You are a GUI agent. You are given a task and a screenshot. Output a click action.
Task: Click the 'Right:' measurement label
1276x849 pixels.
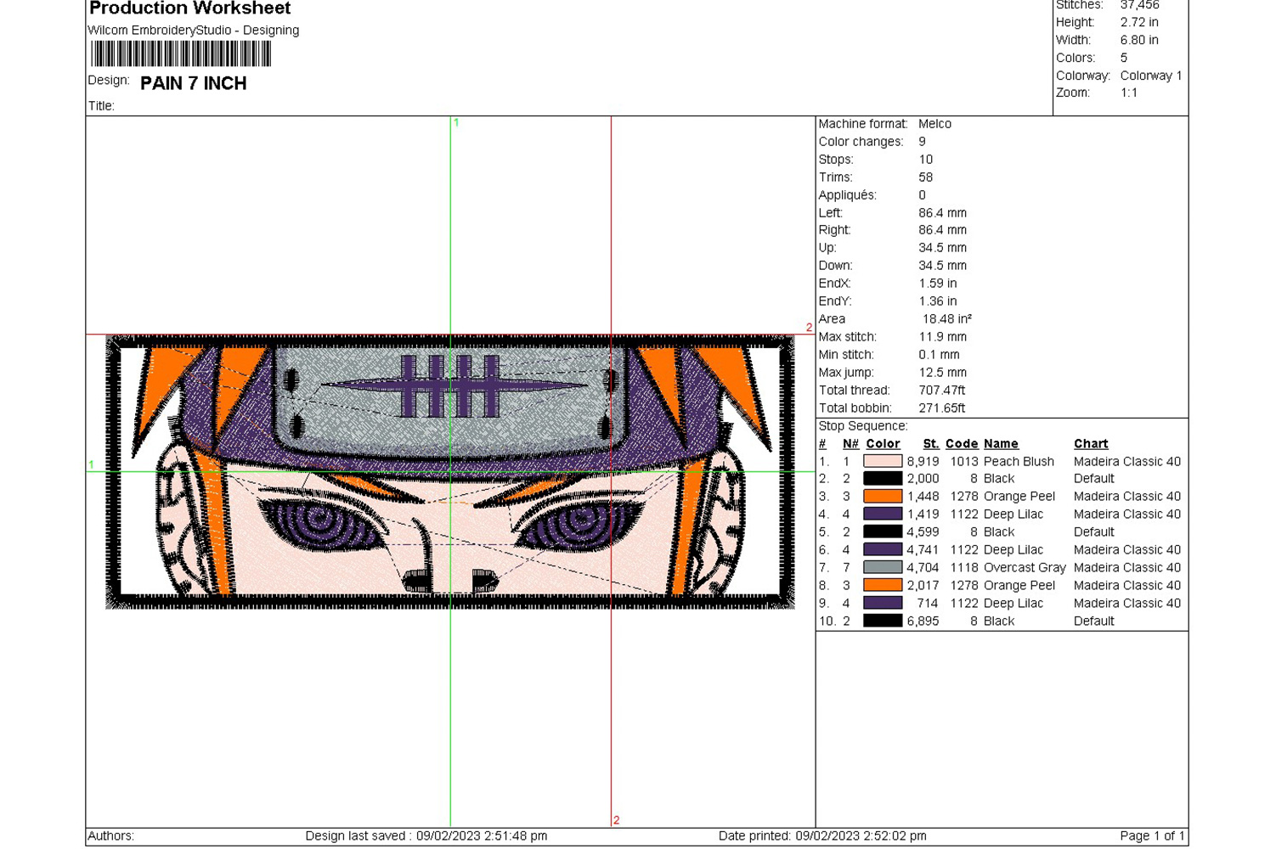click(x=834, y=230)
